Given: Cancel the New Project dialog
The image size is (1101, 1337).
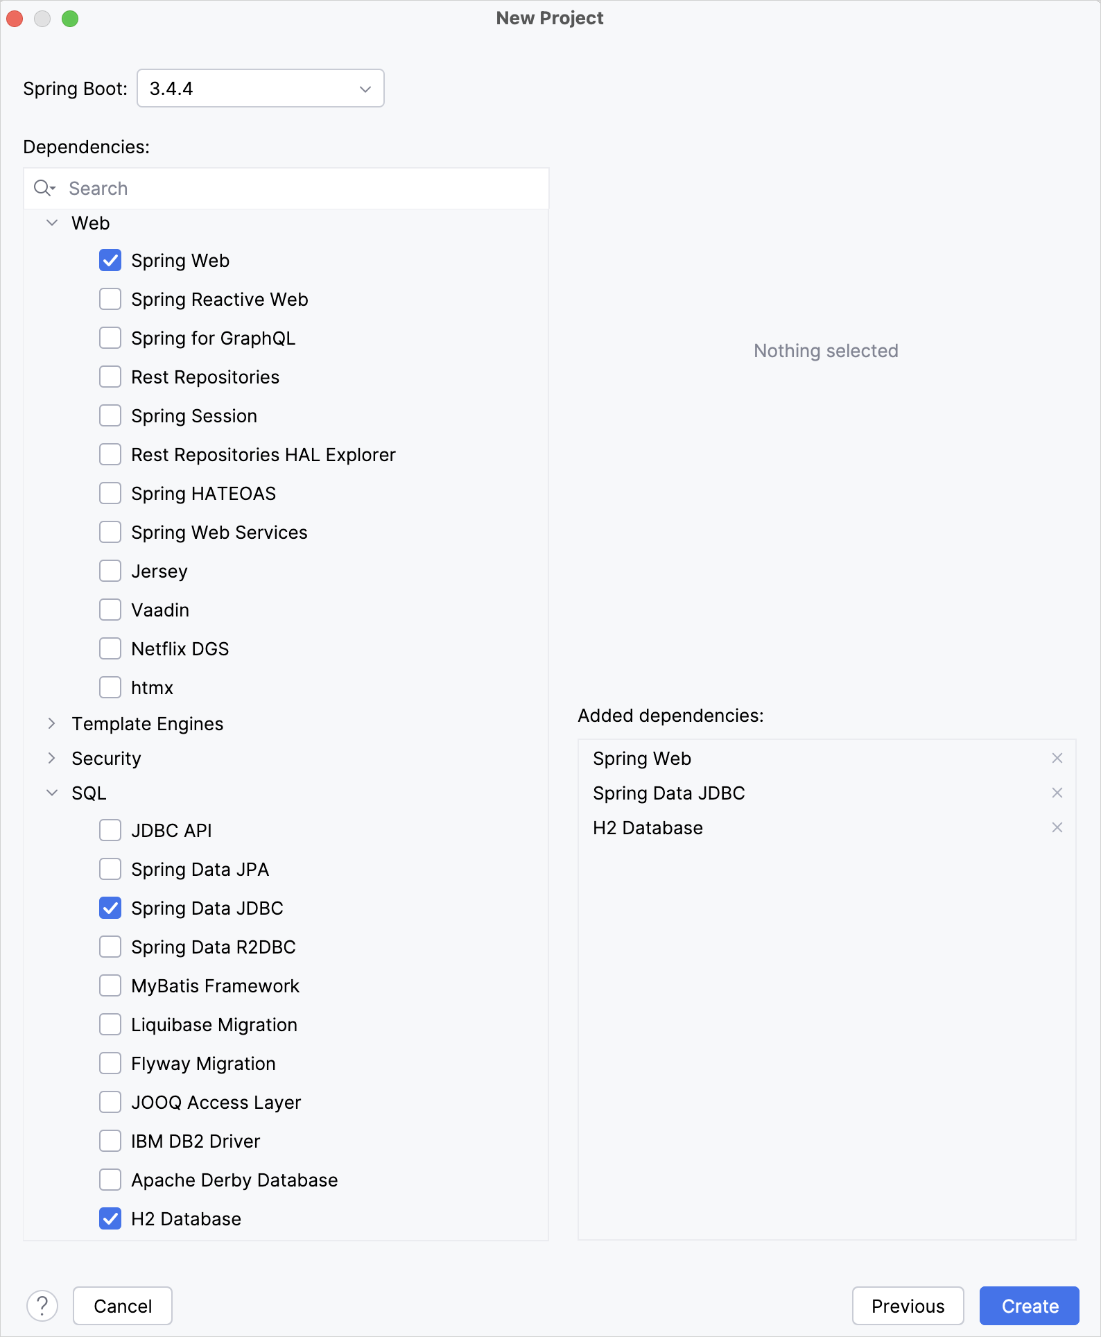Looking at the screenshot, I should (x=123, y=1306).
